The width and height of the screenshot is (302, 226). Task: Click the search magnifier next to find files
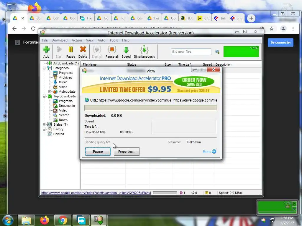pyautogui.click(x=217, y=52)
